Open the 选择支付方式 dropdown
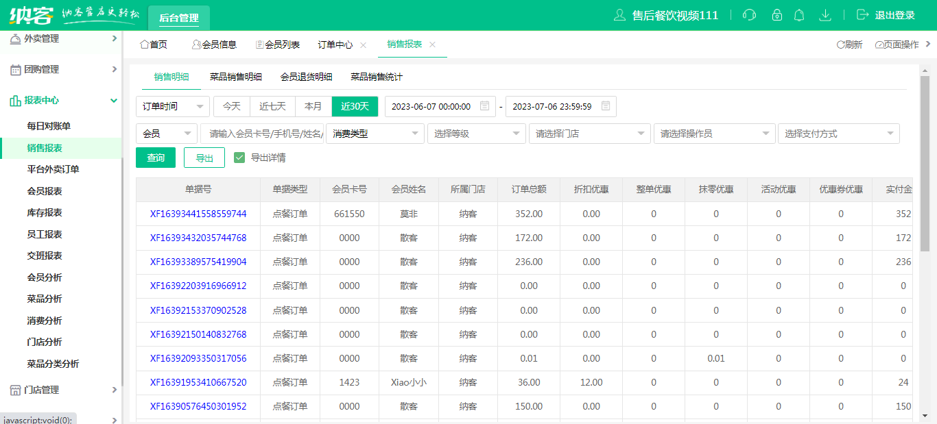Screen dimensions: 937x424 (838, 134)
